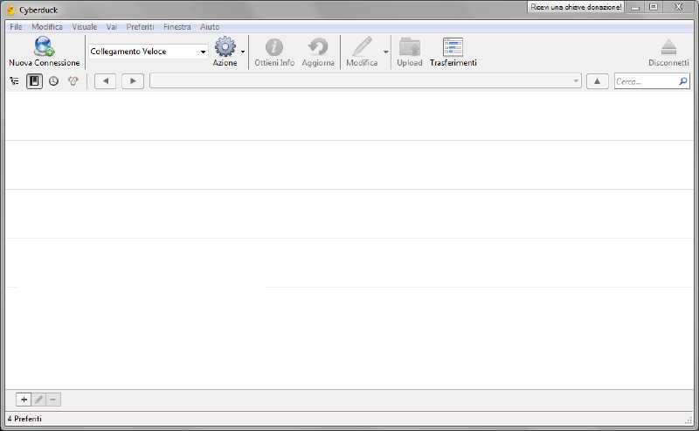
Task: Open the path dropdown in navigation bar
Action: 576,81
